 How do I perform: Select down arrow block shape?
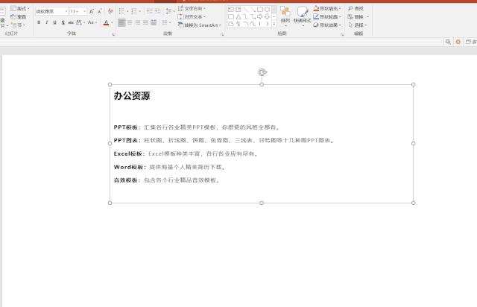(x=267, y=16)
